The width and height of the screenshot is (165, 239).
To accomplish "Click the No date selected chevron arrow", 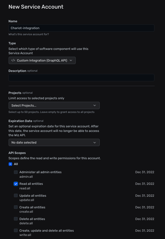I will coord(95,143).
